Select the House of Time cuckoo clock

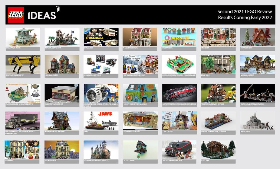tap(140, 150)
